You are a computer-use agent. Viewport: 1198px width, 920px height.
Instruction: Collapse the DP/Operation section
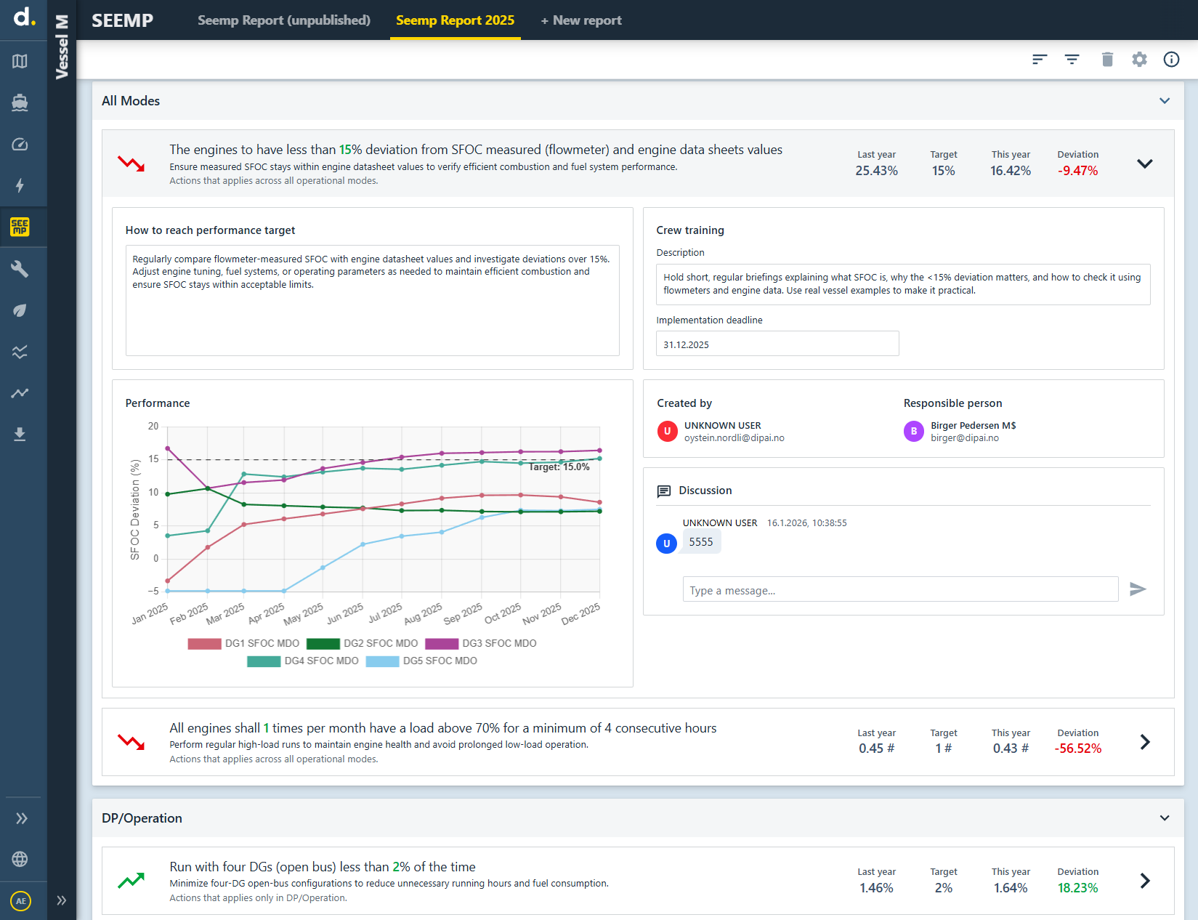1165,818
